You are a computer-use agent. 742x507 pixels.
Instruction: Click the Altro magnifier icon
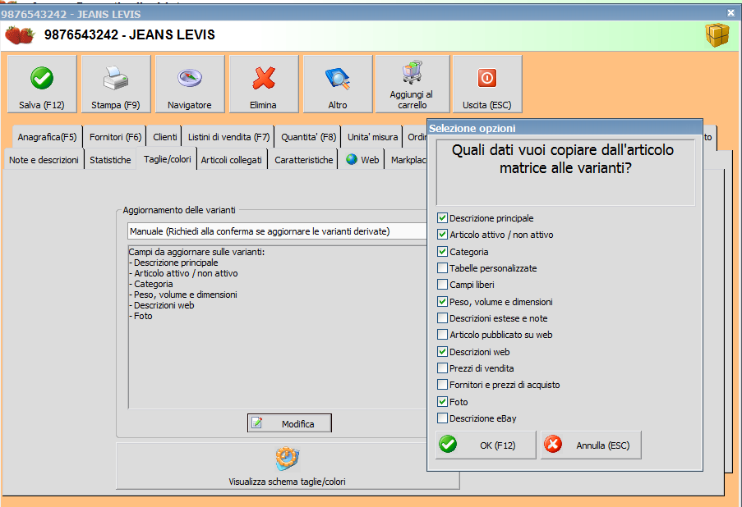coord(338,79)
